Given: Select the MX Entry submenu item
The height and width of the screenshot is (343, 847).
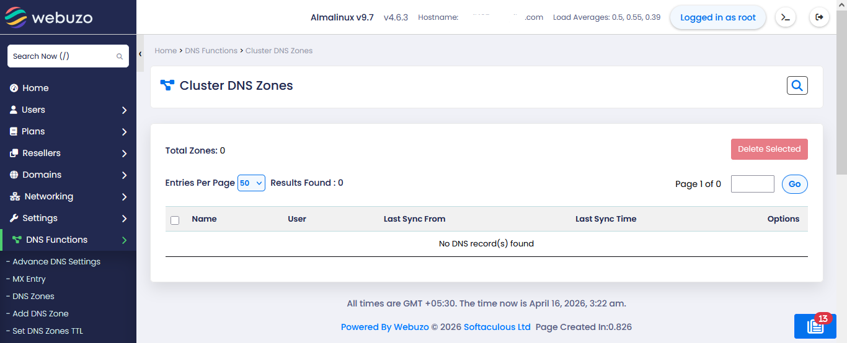Looking at the screenshot, I should [x=29, y=279].
